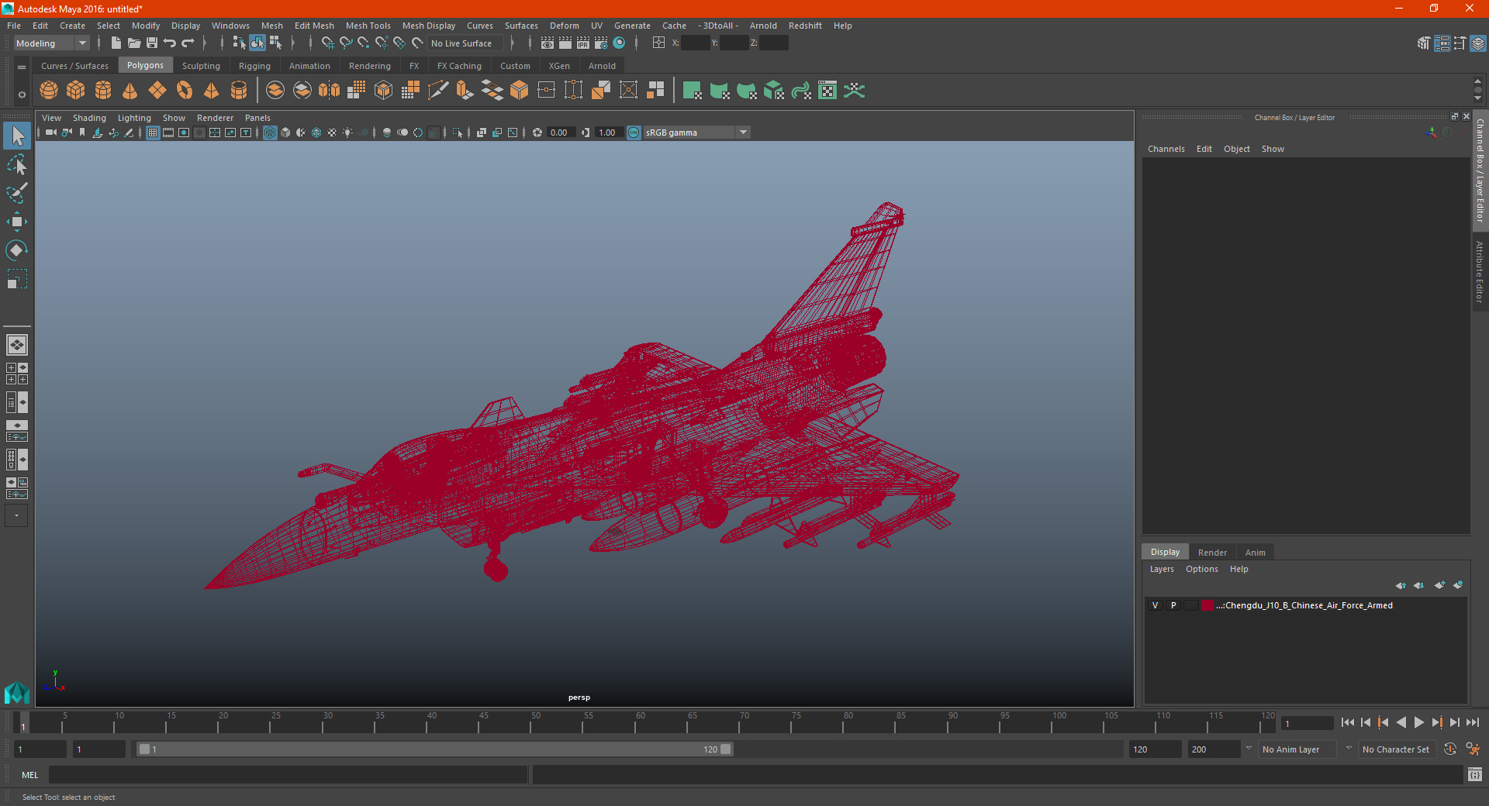The height and width of the screenshot is (806, 1489).
Task: Undo the last action
Action: click(x=170, y=43)
